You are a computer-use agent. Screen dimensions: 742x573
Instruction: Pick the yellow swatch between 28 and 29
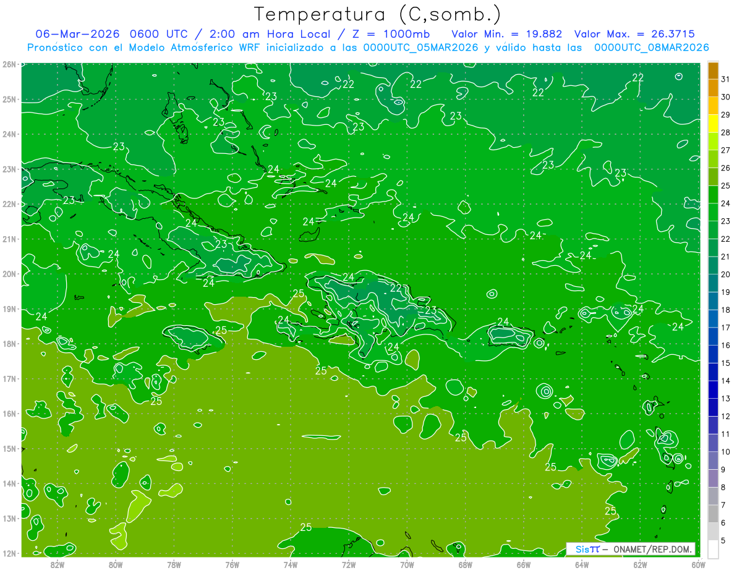pyautogui.click(x=713, y=123)
